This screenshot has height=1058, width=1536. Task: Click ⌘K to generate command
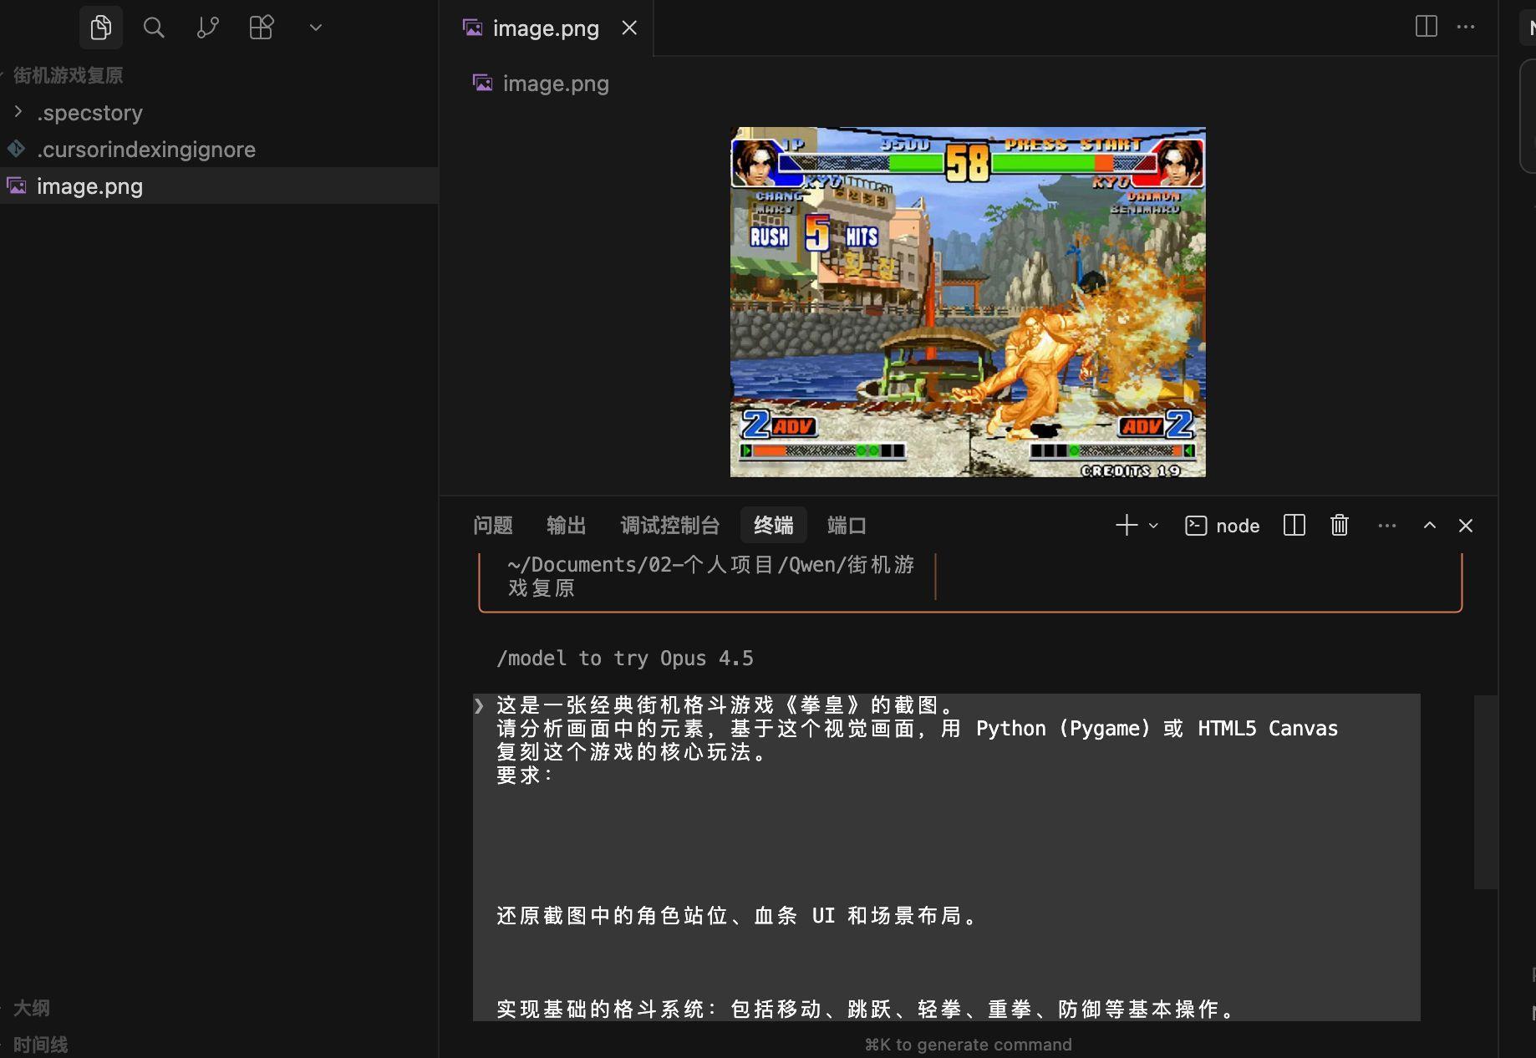967,1044
